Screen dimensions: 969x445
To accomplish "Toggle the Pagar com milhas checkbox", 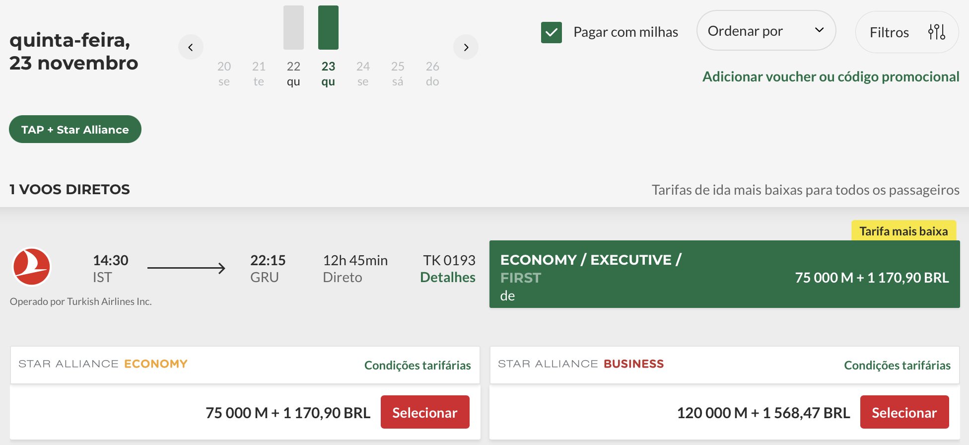I will [x=552, y=32].
